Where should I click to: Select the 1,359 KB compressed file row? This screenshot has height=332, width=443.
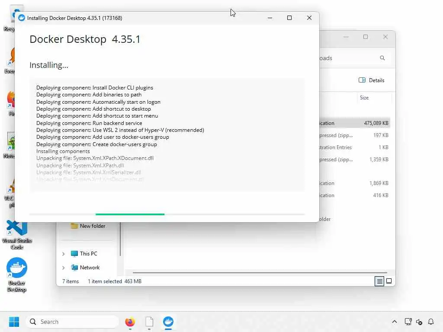(x=355, y=160)
